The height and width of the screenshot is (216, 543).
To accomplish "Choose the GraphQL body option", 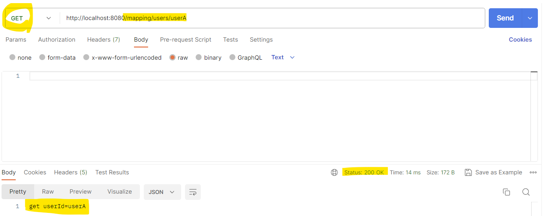I will coord(246,57).
